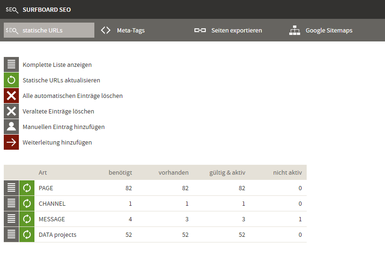Refresh the MESSAGE row entries
Viewport: 385px width, 258px height.
coord(27,219)
